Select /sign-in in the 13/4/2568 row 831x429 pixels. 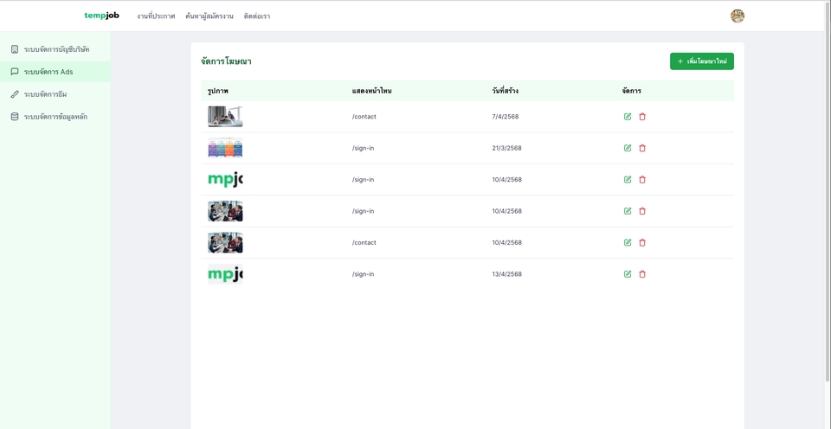pos(363,274)
